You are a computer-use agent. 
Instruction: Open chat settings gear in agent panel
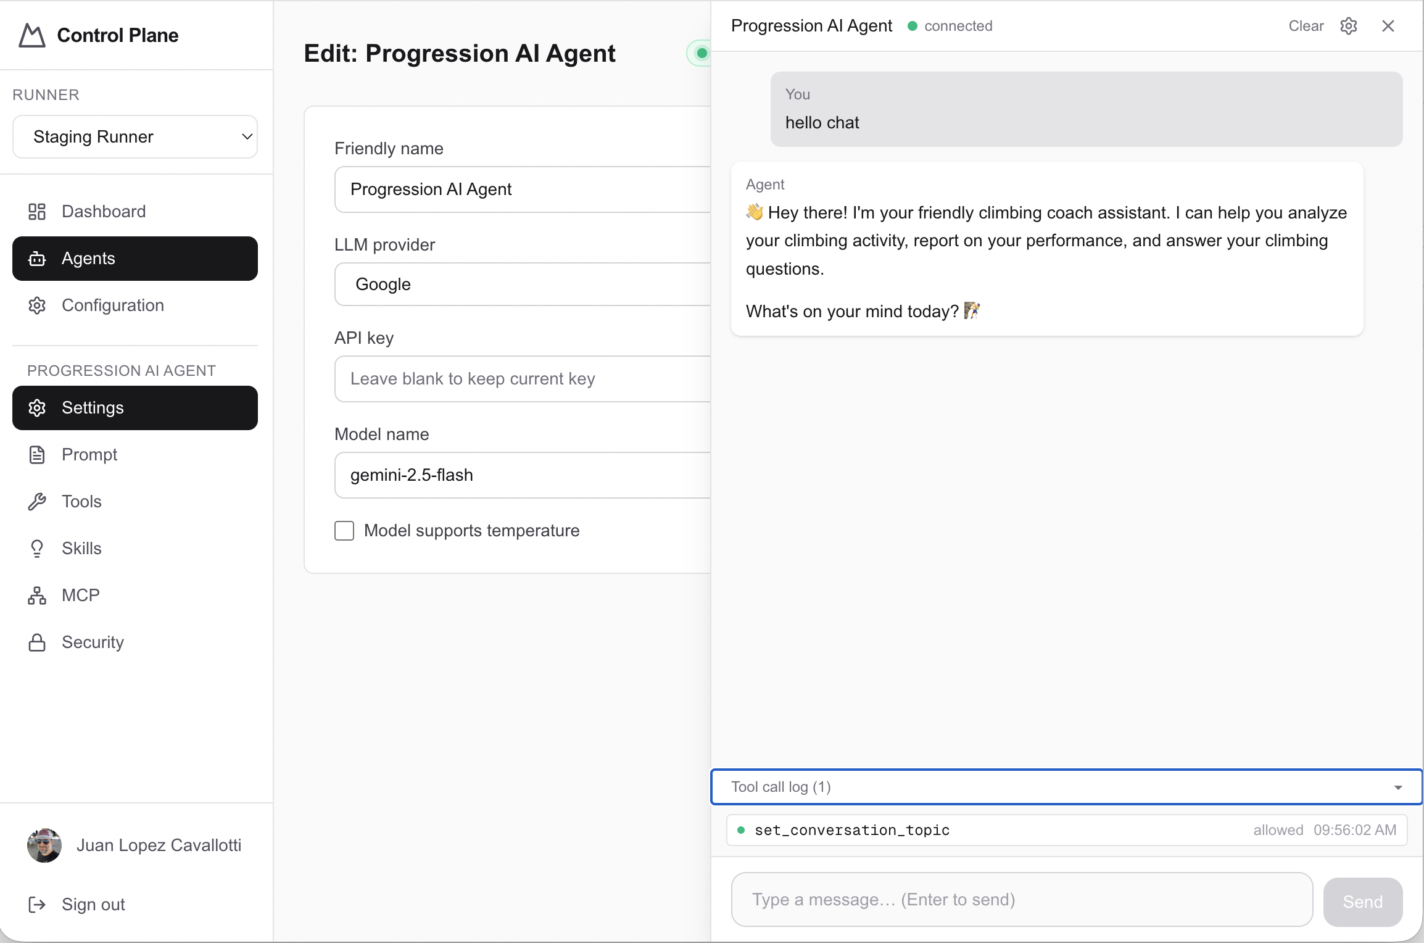pyautogui.click(x=1349, y=26)
